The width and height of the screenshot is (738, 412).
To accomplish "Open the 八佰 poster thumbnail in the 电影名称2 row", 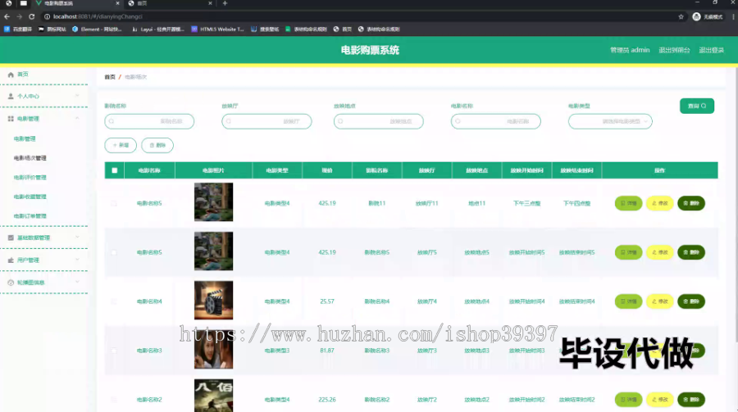I will (213, 396).
